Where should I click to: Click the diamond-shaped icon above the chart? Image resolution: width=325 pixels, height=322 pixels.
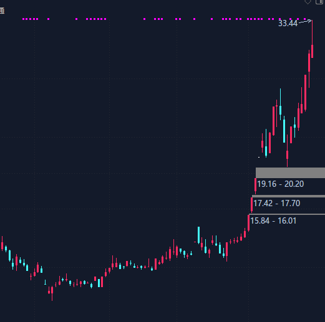pos(308,2)
